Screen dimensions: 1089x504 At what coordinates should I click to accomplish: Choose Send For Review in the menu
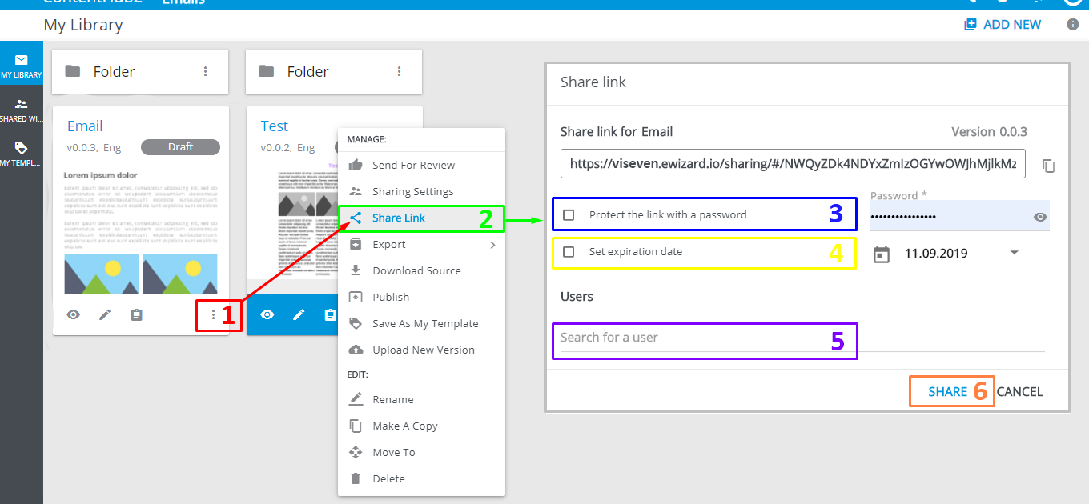[x=413, y=166]
